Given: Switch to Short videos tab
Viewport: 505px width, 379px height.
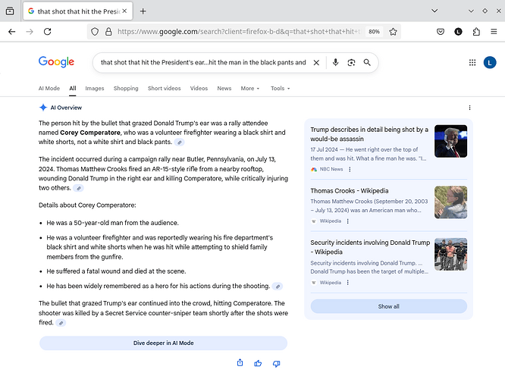Looking at the screenshot, I should click(x=165, y=88).
